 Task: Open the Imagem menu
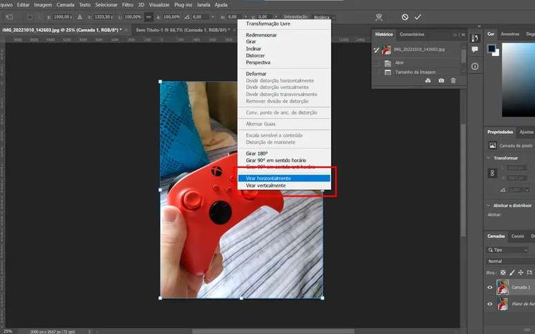[x=43, y=5]
